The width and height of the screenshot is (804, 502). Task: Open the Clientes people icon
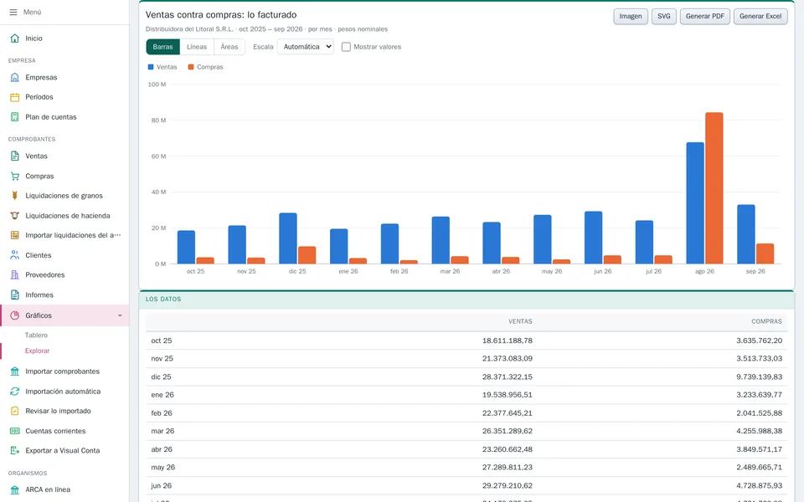(x=15, y=255)
